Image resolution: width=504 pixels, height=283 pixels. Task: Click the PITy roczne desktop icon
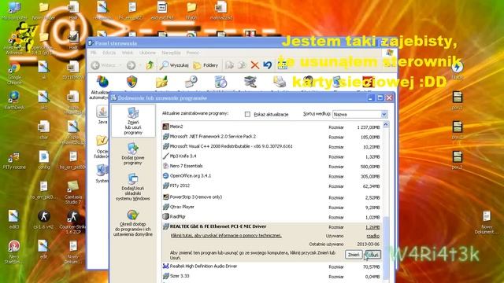tap(14, 160)
